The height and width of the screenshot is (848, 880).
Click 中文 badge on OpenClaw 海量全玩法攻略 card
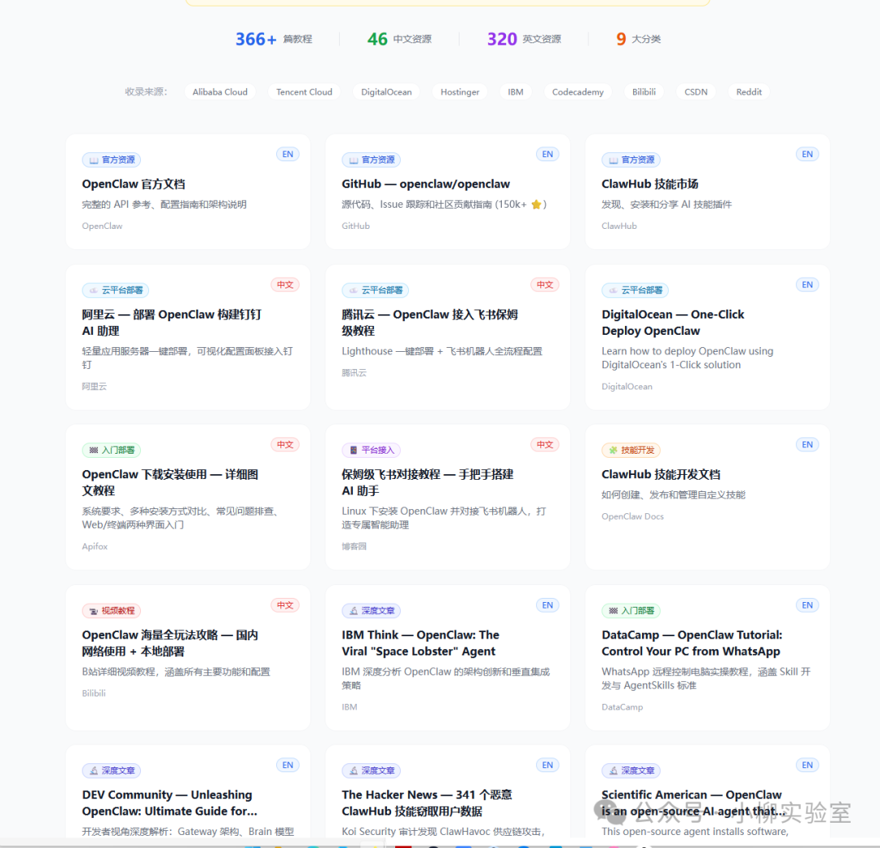pos(285,605)
